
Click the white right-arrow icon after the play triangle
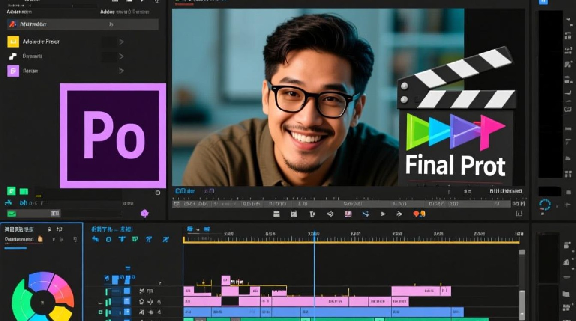(399, 214)
